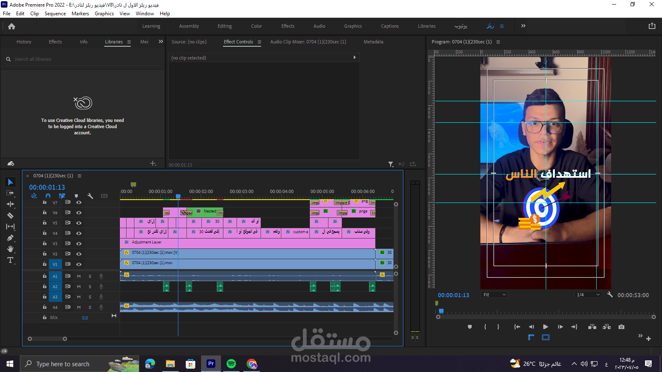Toggle V1 track targeting button
Viewport: 662px width, 372px height.
point(55,264)
